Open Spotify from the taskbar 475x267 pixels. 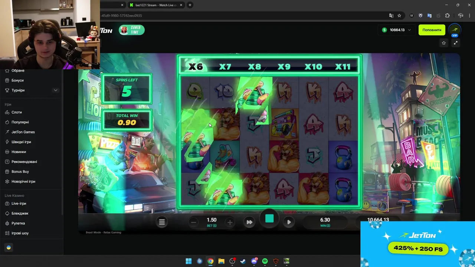[x=265, y=261]
